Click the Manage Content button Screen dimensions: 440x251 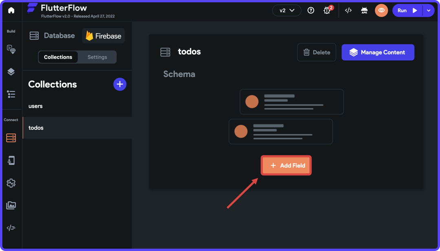(378, 52)
